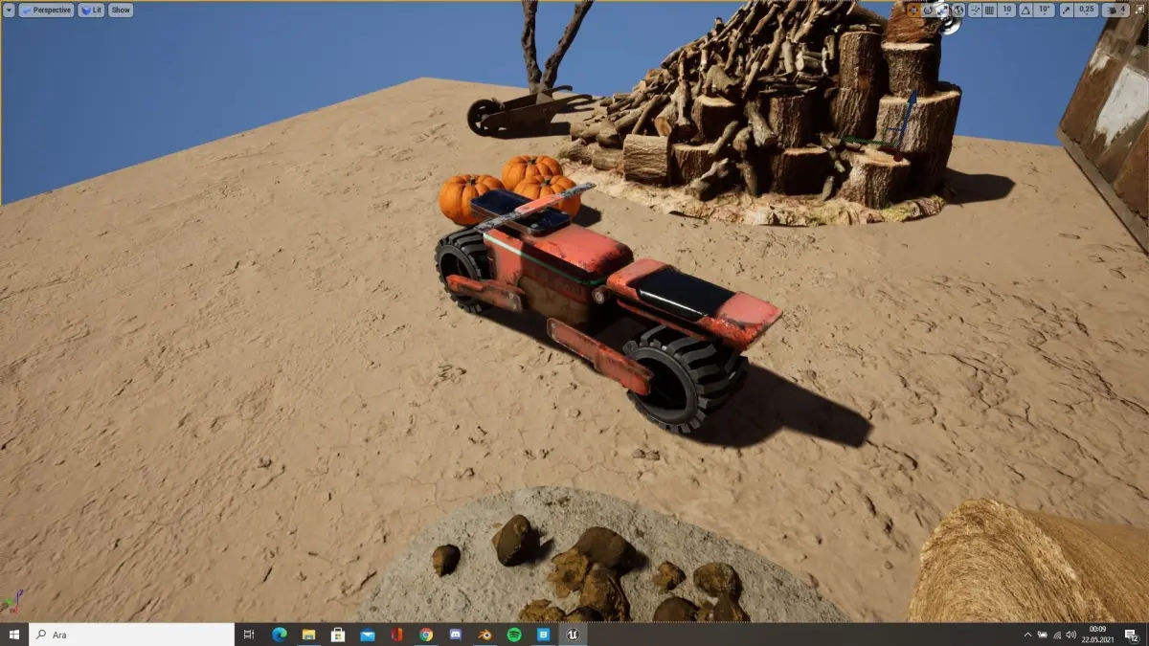Open Microsoft Store from taskbar
Screen dimensions: 1149x646
pos(338,635)
